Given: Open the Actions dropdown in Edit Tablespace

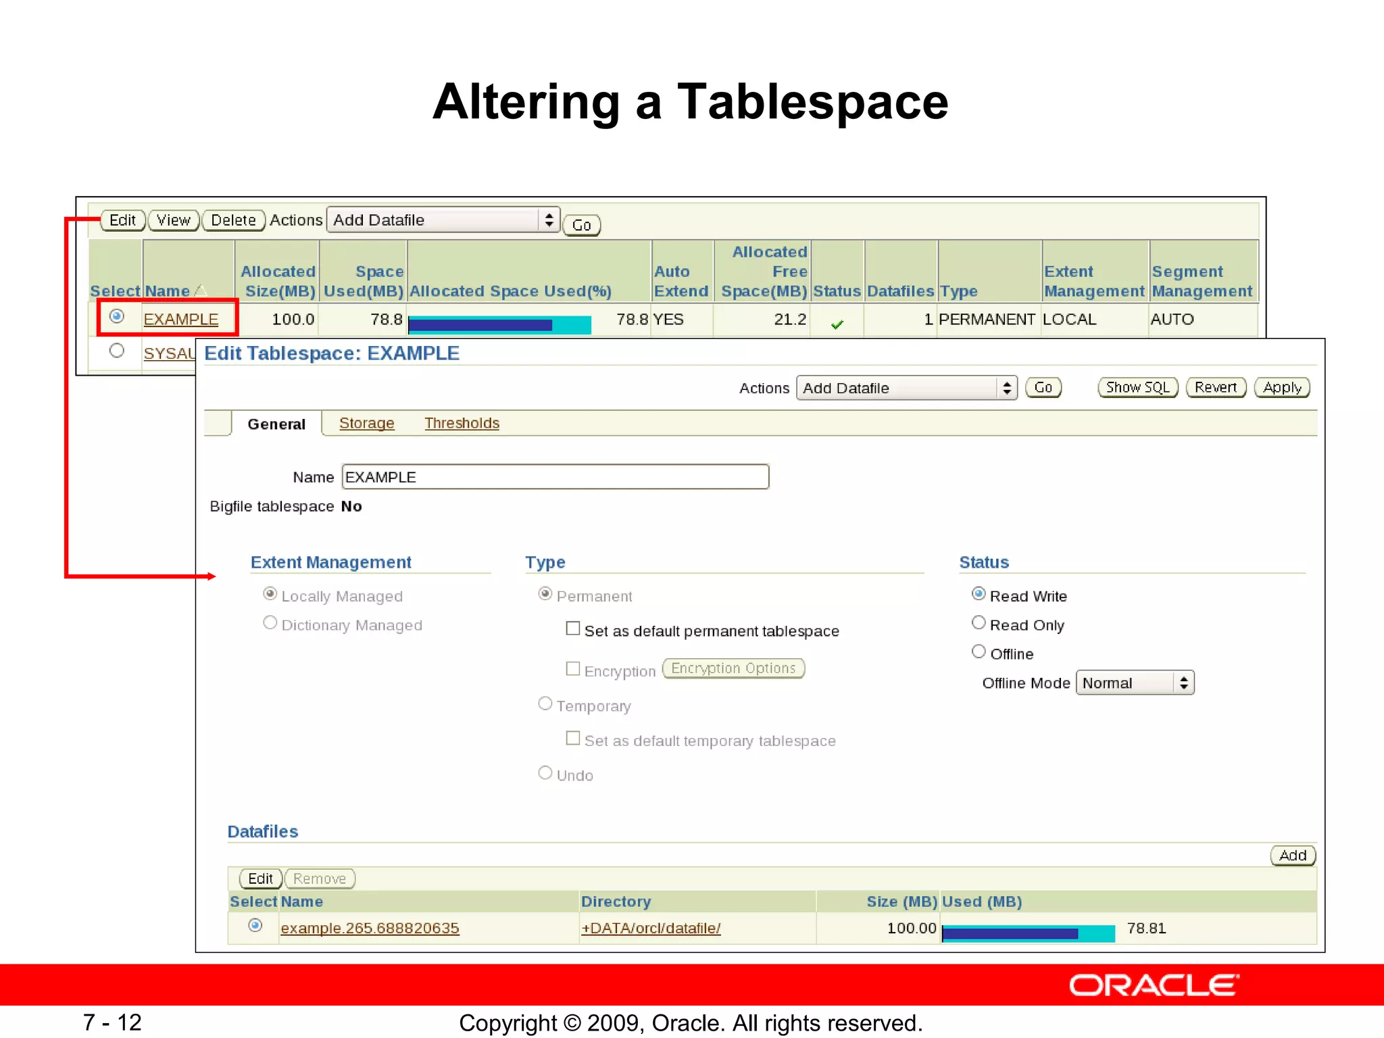Looking at the screenshot, I should [x=907, y=389].
